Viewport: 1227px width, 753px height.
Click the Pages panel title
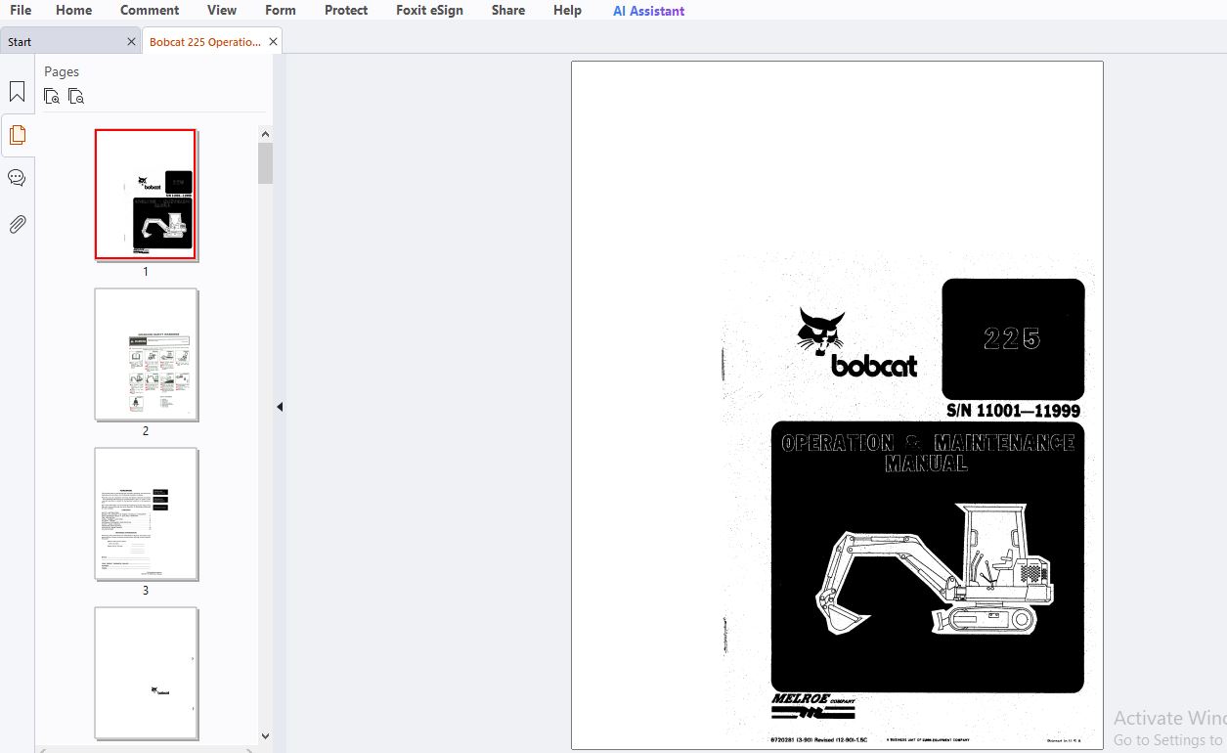62,71
